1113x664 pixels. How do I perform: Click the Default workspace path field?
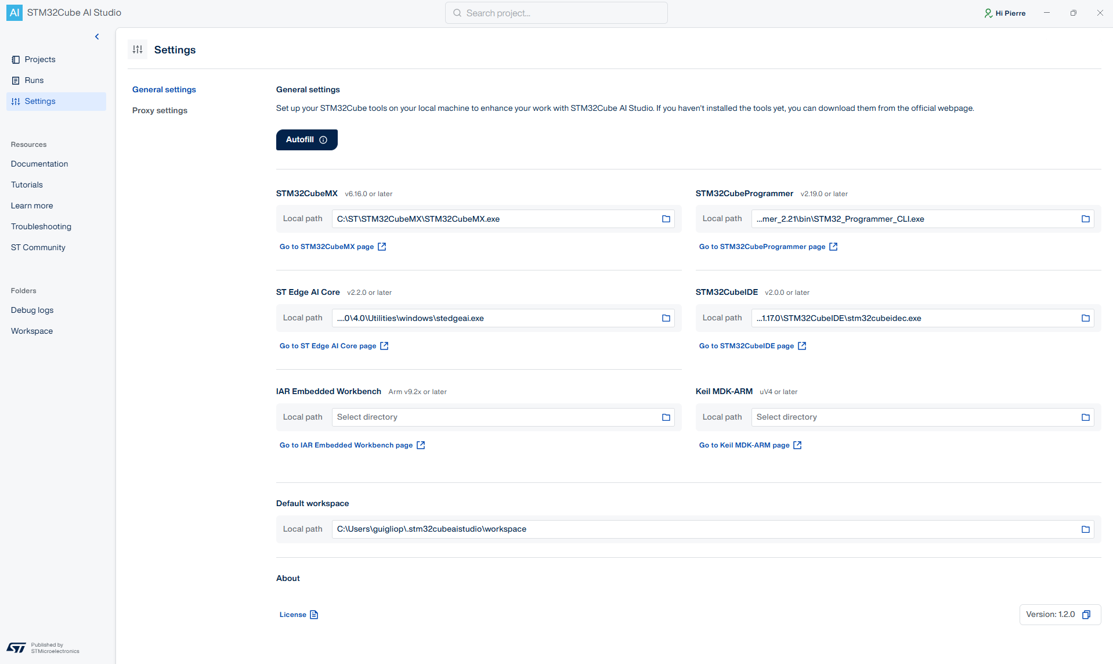tap(713, 529)
